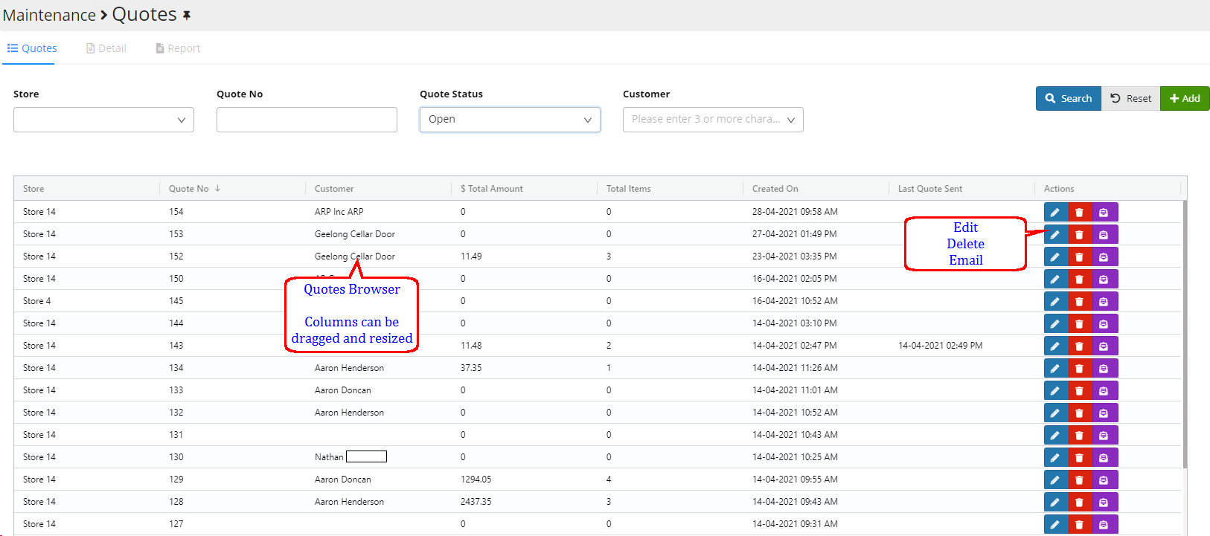Email quote 154 using purple icon
This screenshot has width=1210, height=536.
coord(1104,213)
